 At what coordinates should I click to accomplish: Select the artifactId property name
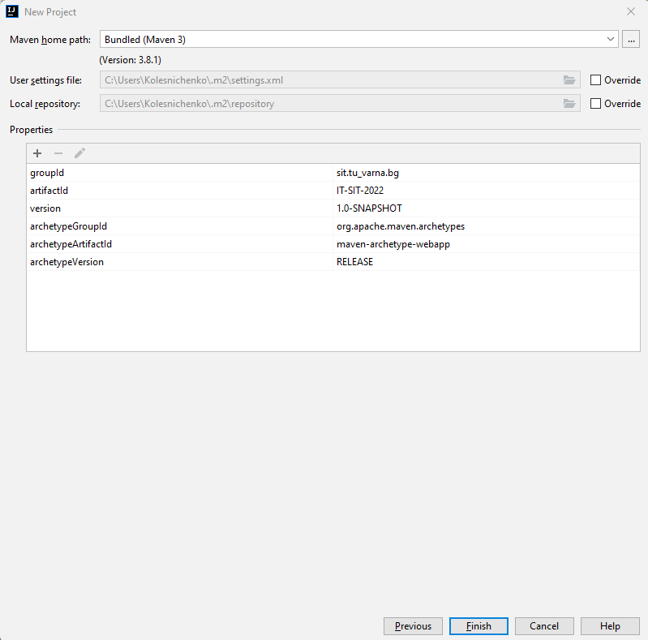(x=49, y=191)
